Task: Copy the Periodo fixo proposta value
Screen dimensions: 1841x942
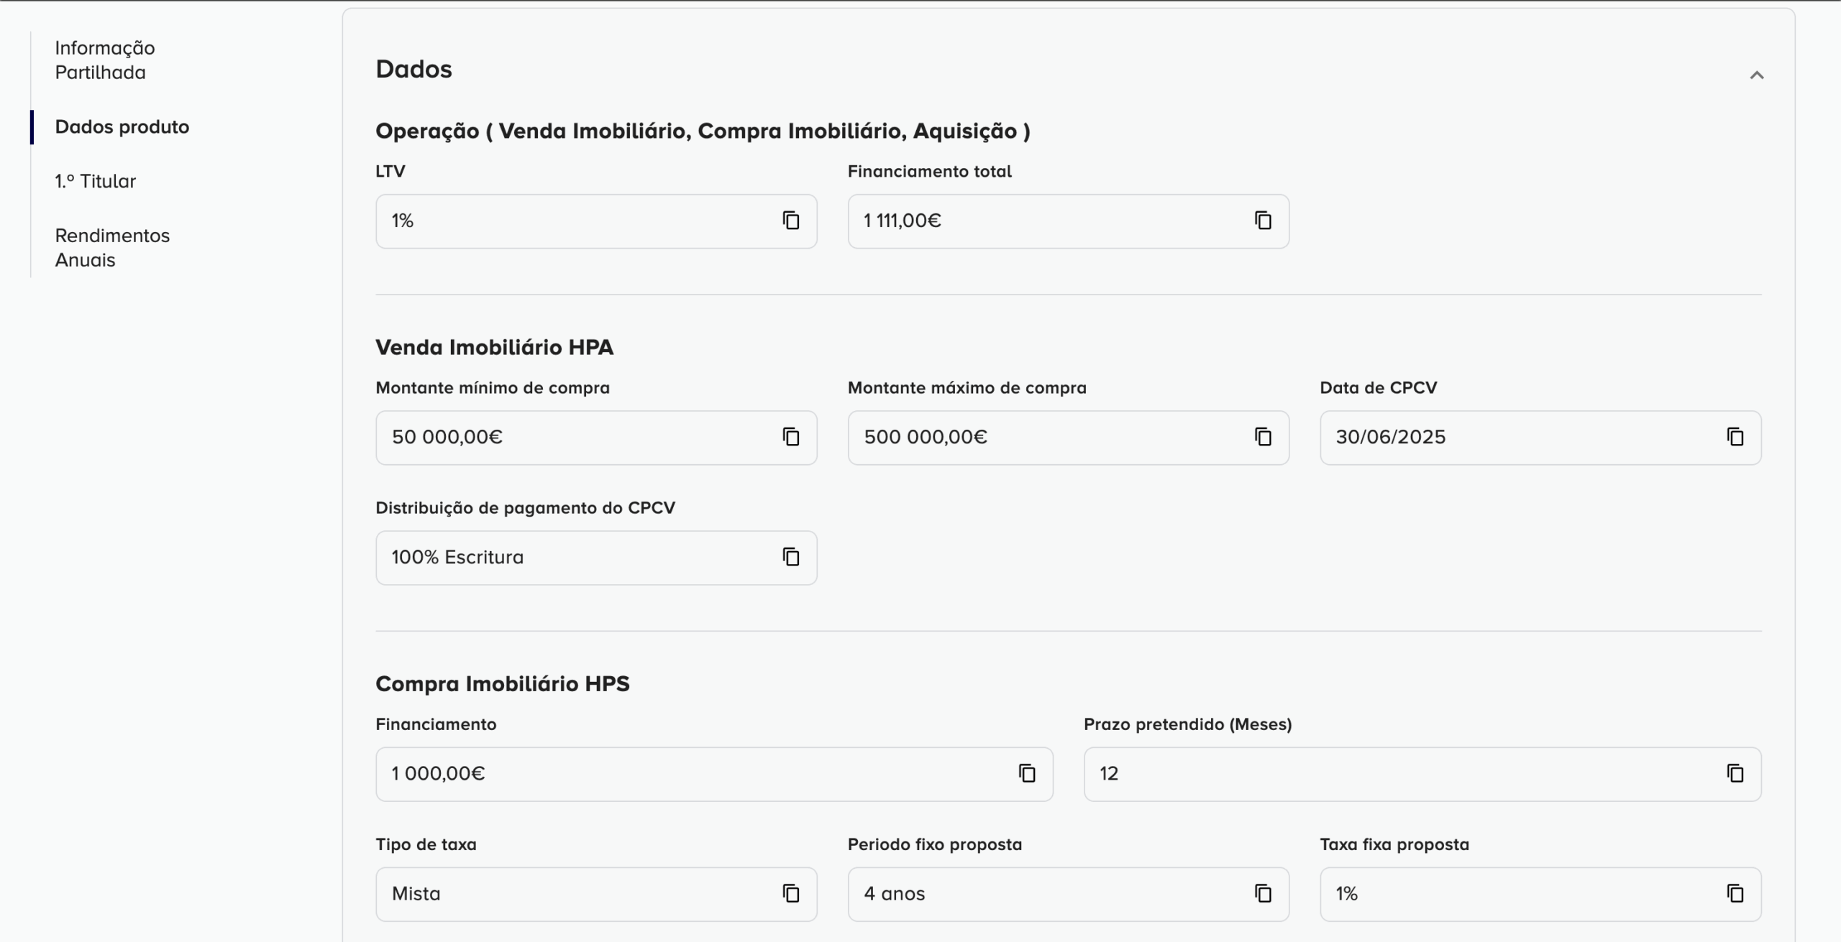Action: pos(1263,894)
